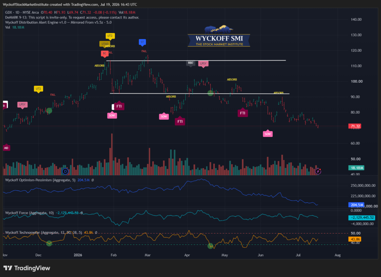
Task: Click the 250,000,000.00 axis label
Action: pos(363,185)
